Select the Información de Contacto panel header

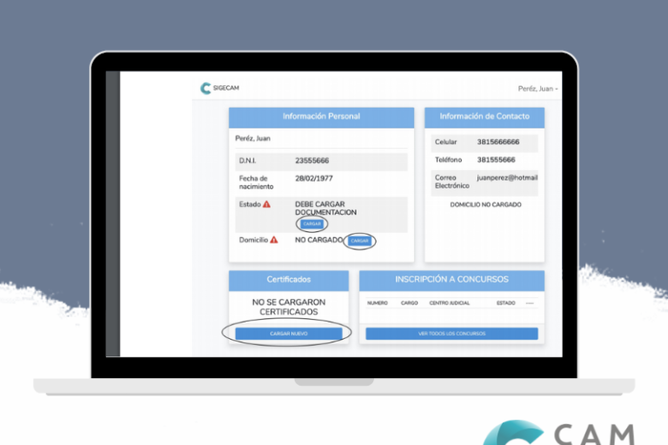484,116
